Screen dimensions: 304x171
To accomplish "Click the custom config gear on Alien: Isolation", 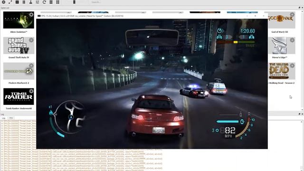I will coord(31,14).
